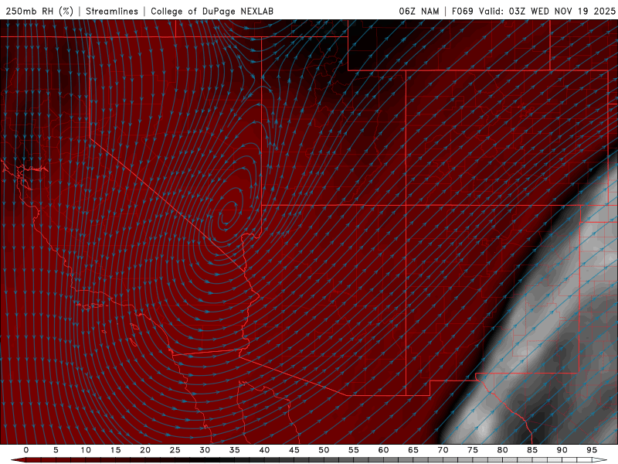Click the '85' colorbar scale label
The height and width of the screenshot is (464, 618).
532,450
